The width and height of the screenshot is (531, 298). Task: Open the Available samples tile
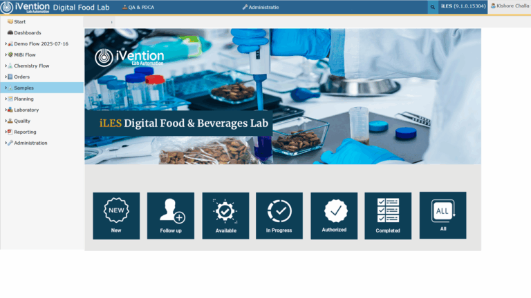click(x=225, y=216)
